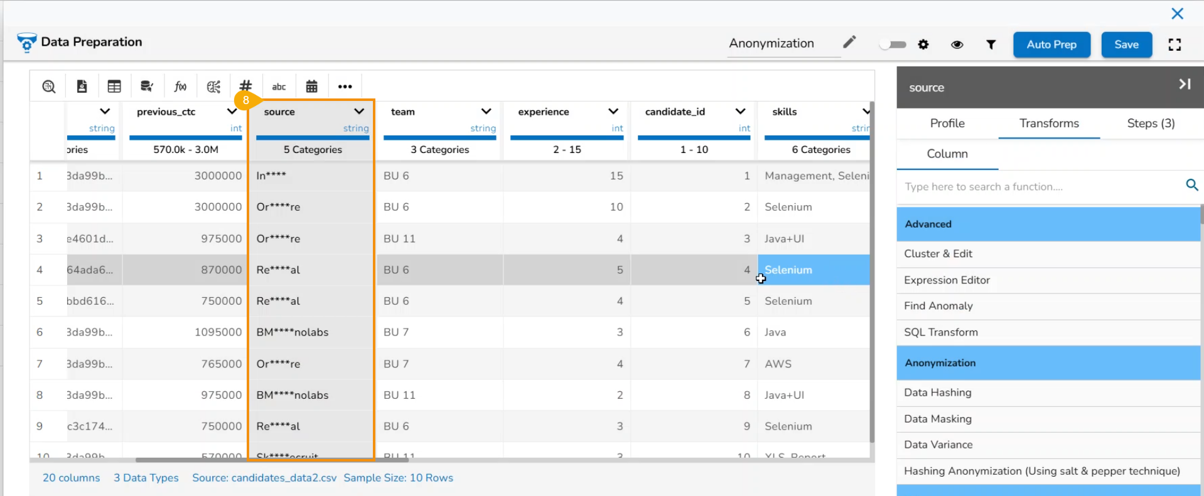1204x496 pixels.
Task: Open the team column dropdown chevron
Action: point(486,112)
